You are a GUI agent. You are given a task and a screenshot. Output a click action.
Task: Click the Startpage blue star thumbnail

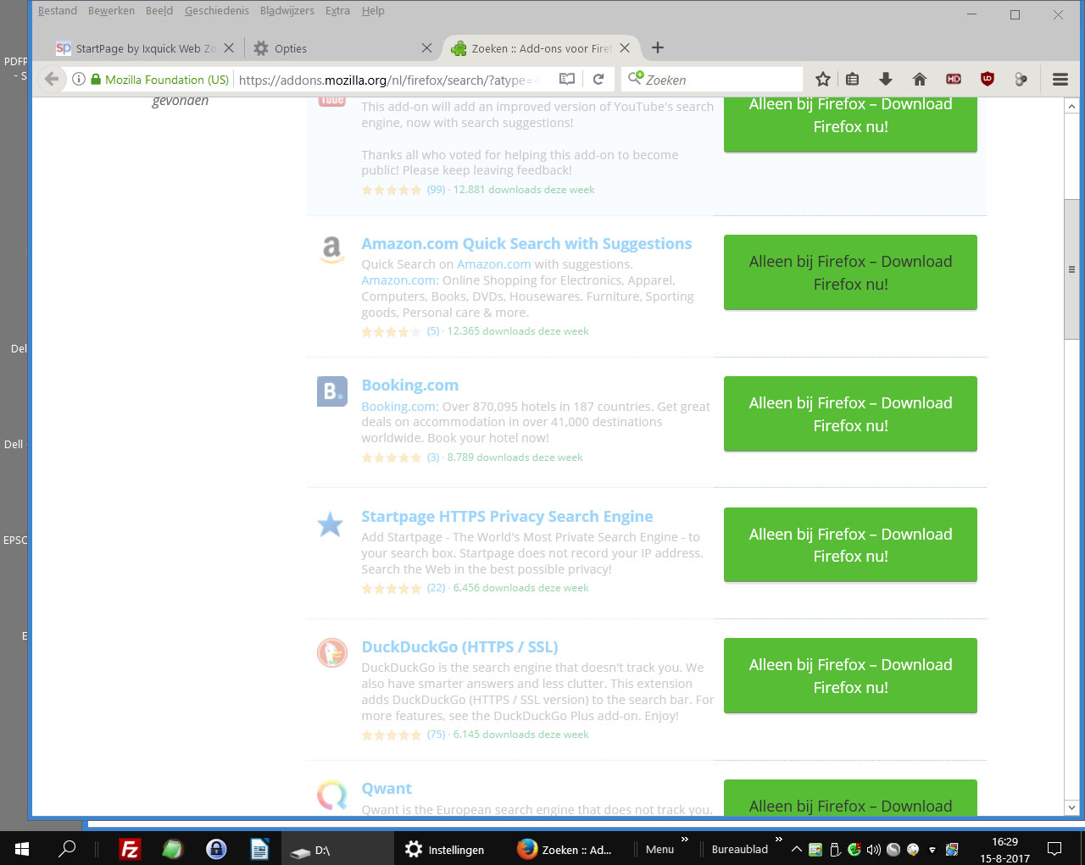click(x=330, y=525)
